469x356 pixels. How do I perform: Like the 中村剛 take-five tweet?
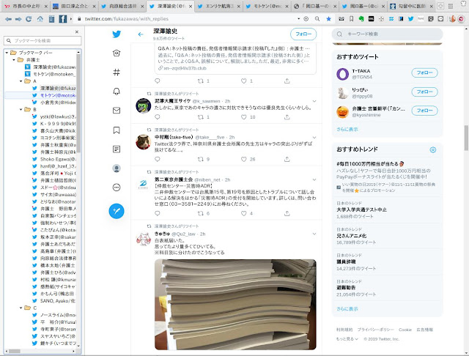coord(244,159)
